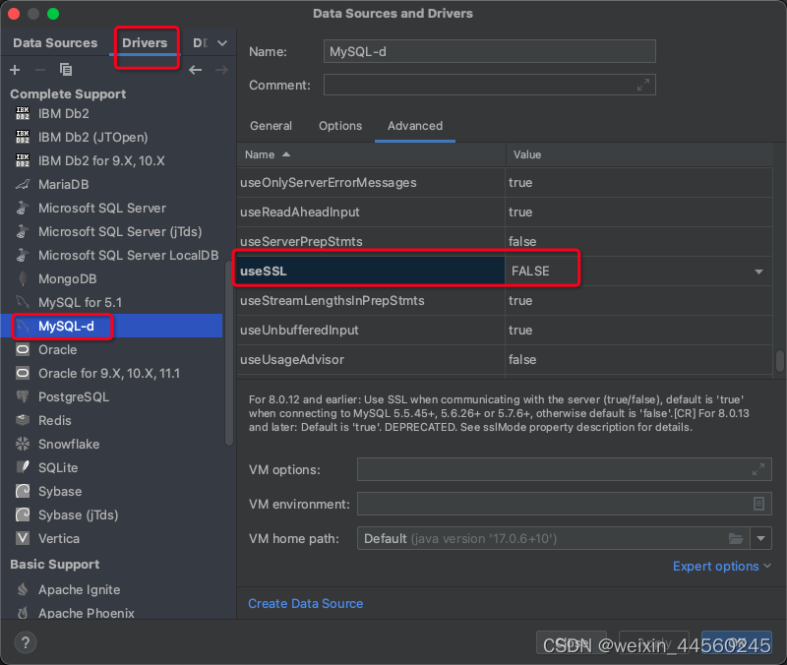The height and width of the screenshot is (665, 787).
Task: Go forward with the right arrow icon
Action: 221,70
